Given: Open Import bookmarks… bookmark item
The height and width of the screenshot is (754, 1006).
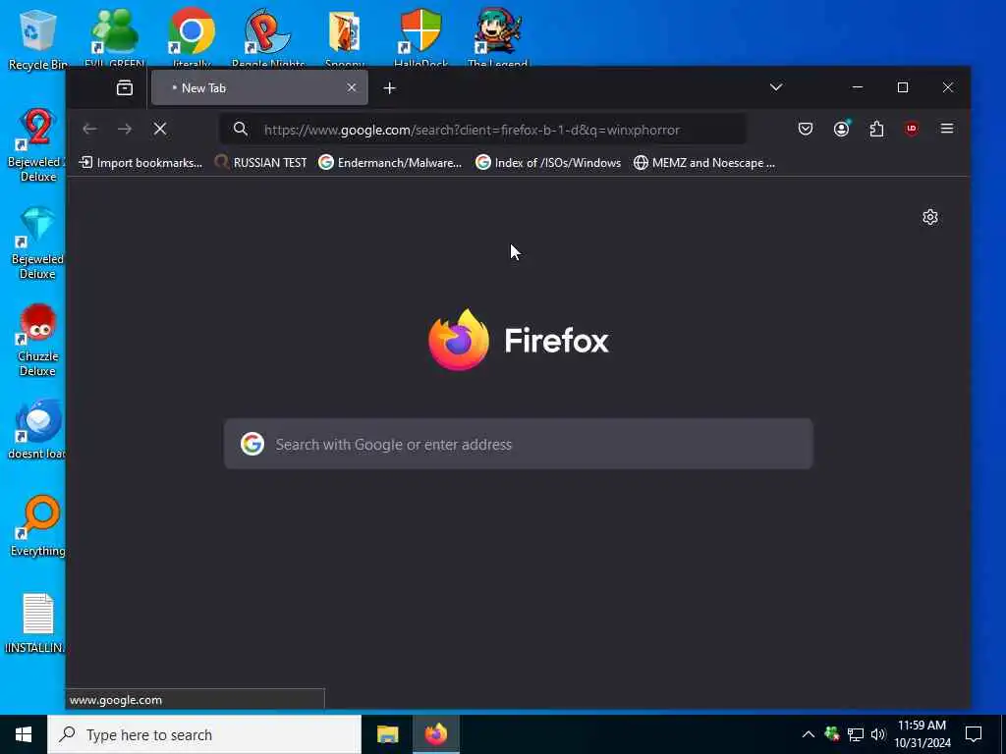Looking at the screenshot, I should click(x=140, y=163).
